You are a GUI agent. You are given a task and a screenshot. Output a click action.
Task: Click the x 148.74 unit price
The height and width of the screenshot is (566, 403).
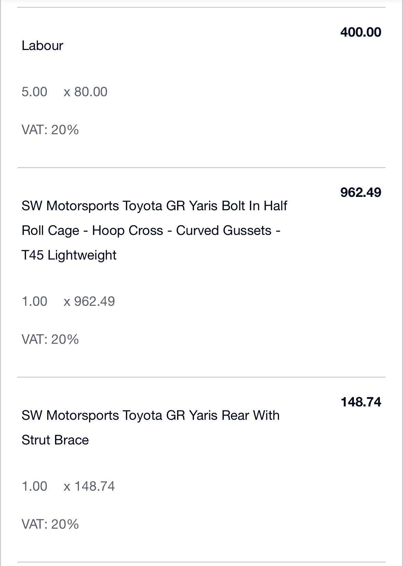[x=89, y=486]
